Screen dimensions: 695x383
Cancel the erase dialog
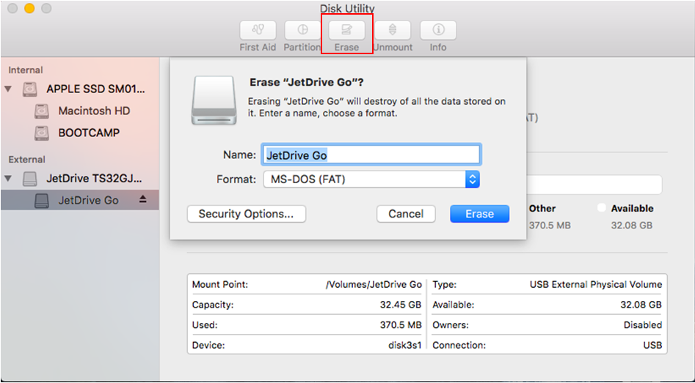tap(406, 214)
